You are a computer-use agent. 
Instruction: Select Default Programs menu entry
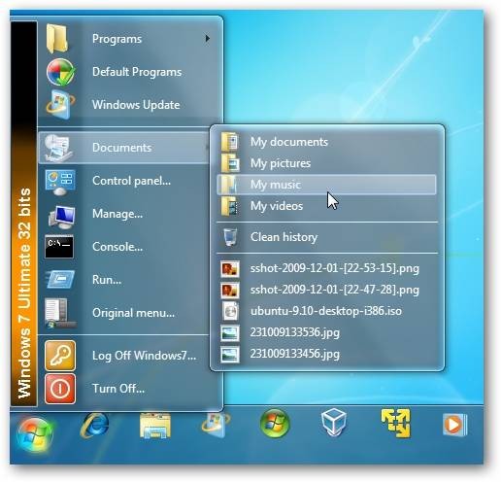[x=137, y=72]
